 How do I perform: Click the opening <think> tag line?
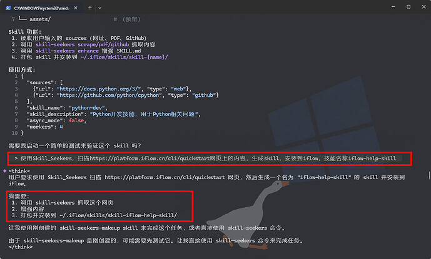pos(19,171)
